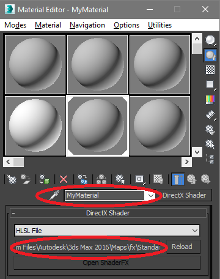The width and height of the screenshot is (220, 279).
Task: Close the Material Editor window
Action: click(x=205, y=9)
